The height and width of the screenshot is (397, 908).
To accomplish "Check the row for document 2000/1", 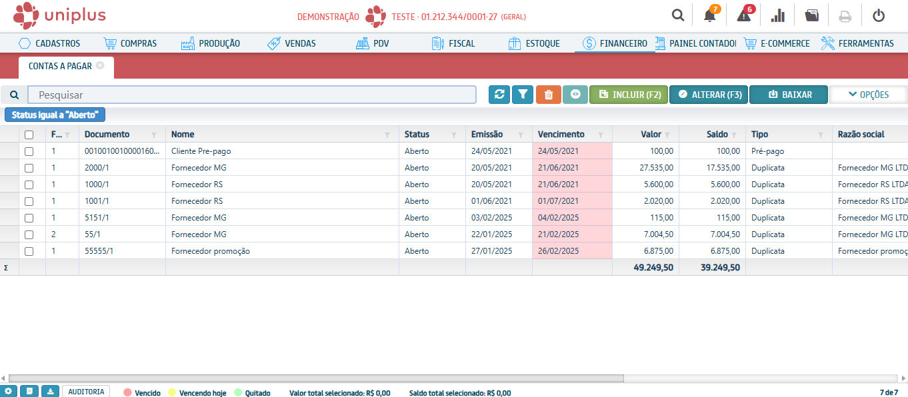I will pyautogui.click(x=29, y=168).
